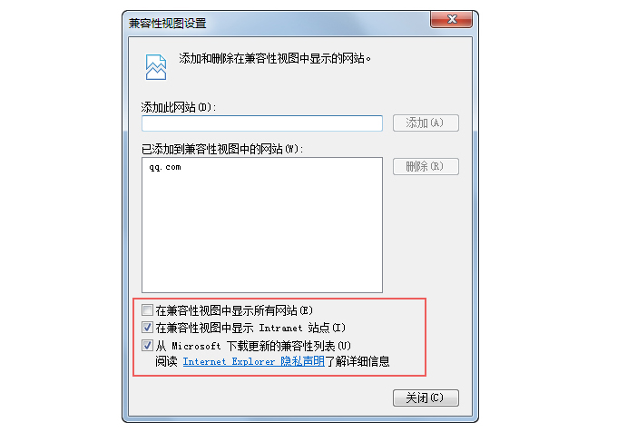Viewport: 617px width, 432px height.
Task: Click the 删除(R) button
Action: (x=426, y=166)
